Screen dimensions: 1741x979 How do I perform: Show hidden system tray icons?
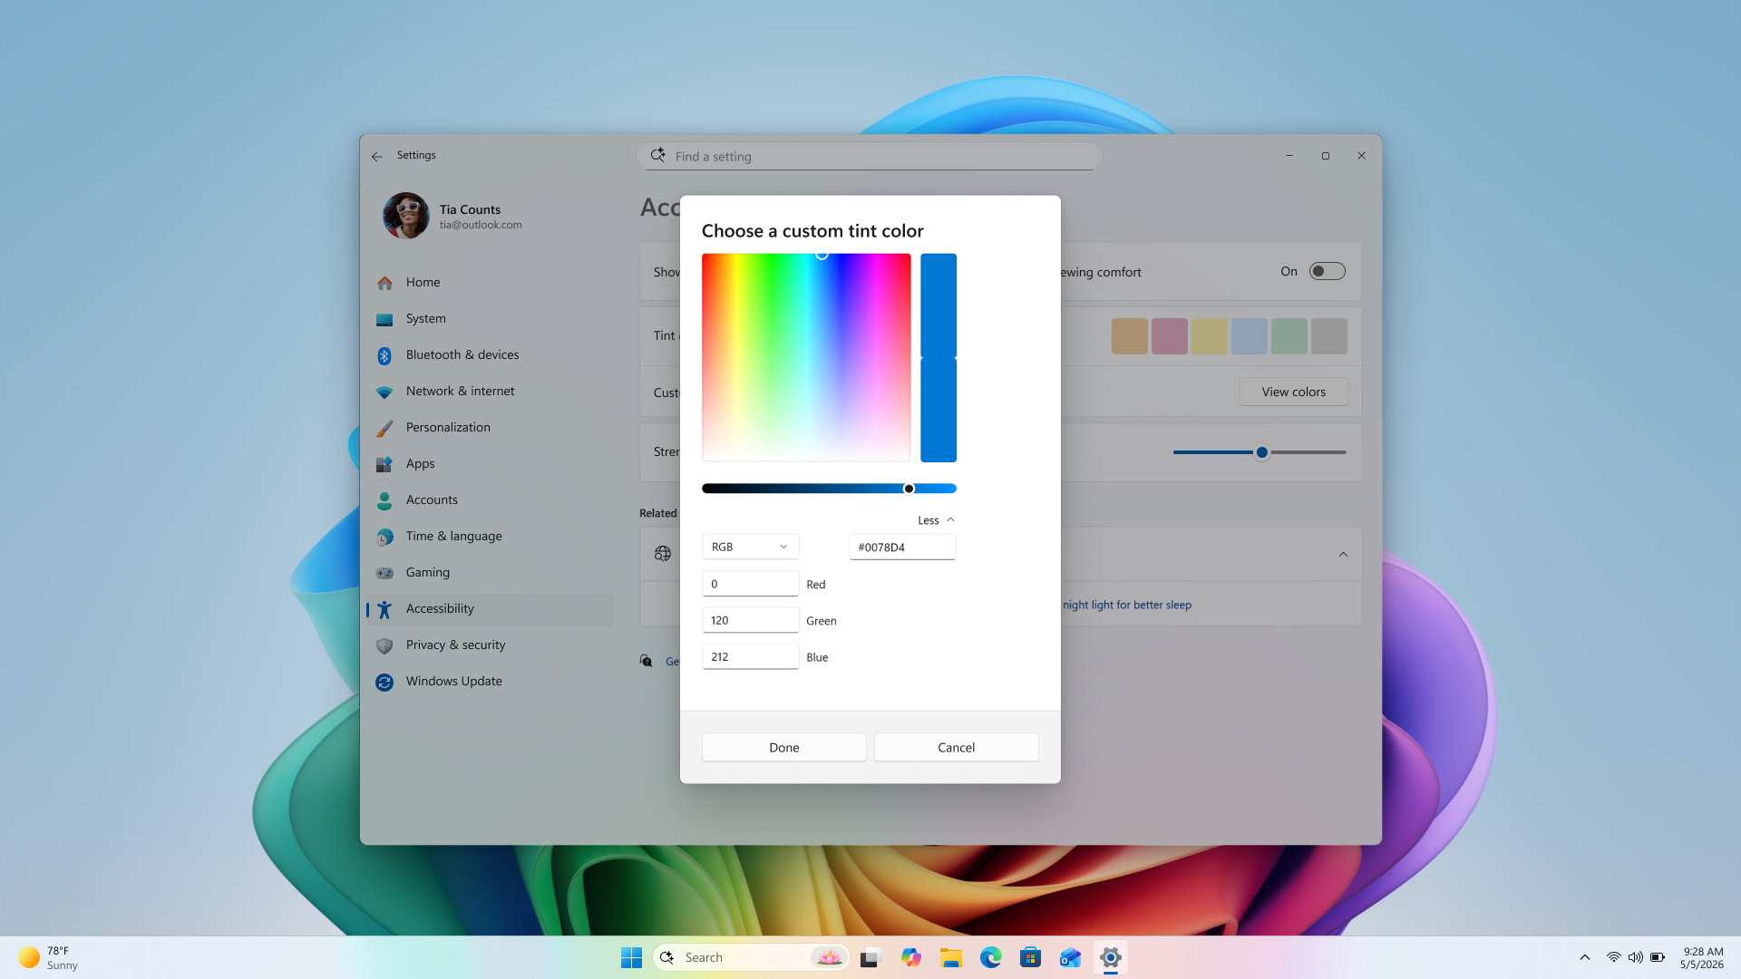tap(1585, 957)
